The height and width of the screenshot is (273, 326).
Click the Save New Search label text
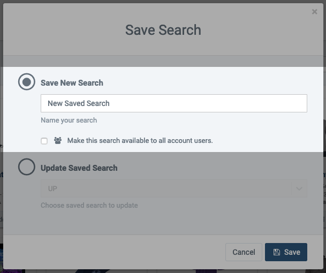click(x=72, y=83)
